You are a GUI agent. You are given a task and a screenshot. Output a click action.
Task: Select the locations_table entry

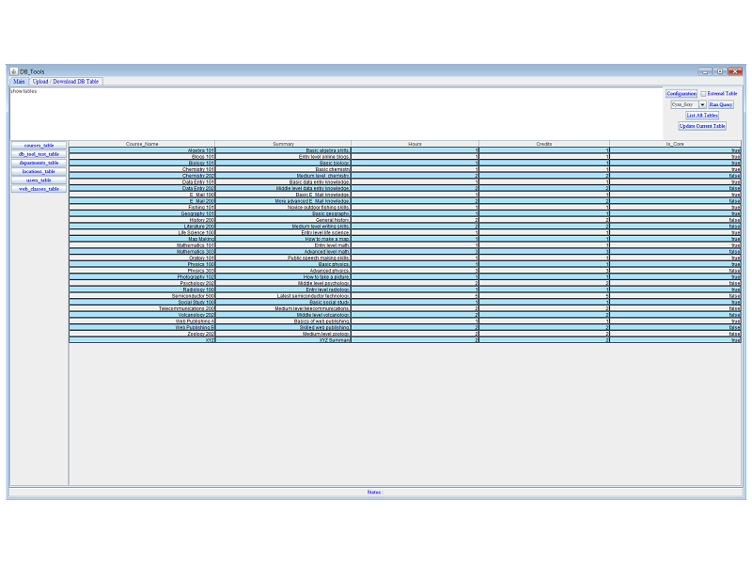pyautogui.click(x=38, y=171)
